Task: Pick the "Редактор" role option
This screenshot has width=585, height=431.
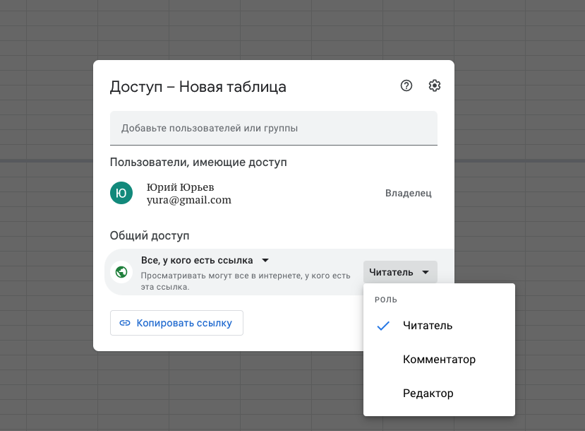Action: point(428,394)
